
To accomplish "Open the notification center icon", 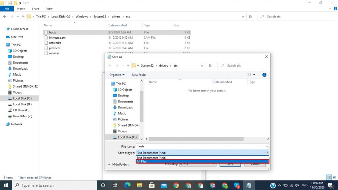I will point(330,185).
